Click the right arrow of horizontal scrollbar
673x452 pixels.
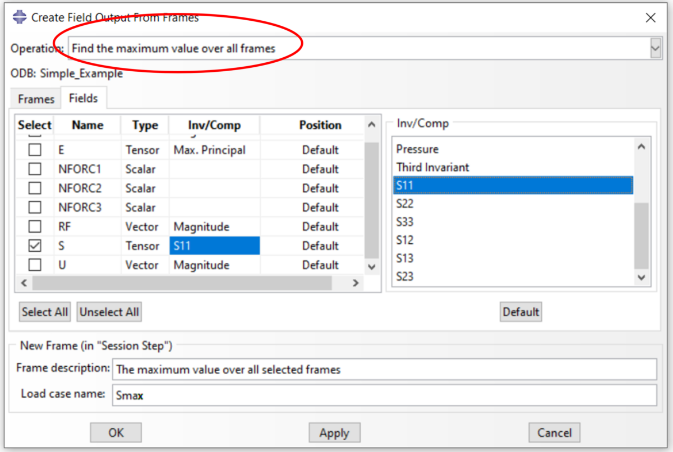pos(355,284)
